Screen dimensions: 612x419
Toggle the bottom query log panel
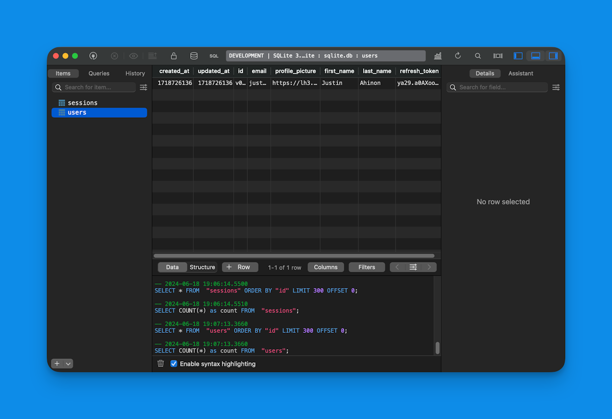[535, 56]
